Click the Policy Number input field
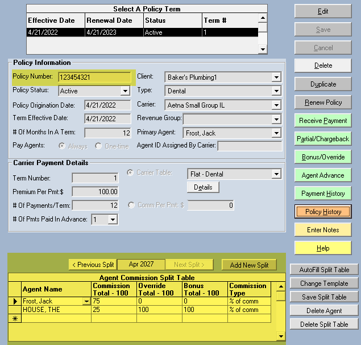361x345 pixels. coord(94,77)
